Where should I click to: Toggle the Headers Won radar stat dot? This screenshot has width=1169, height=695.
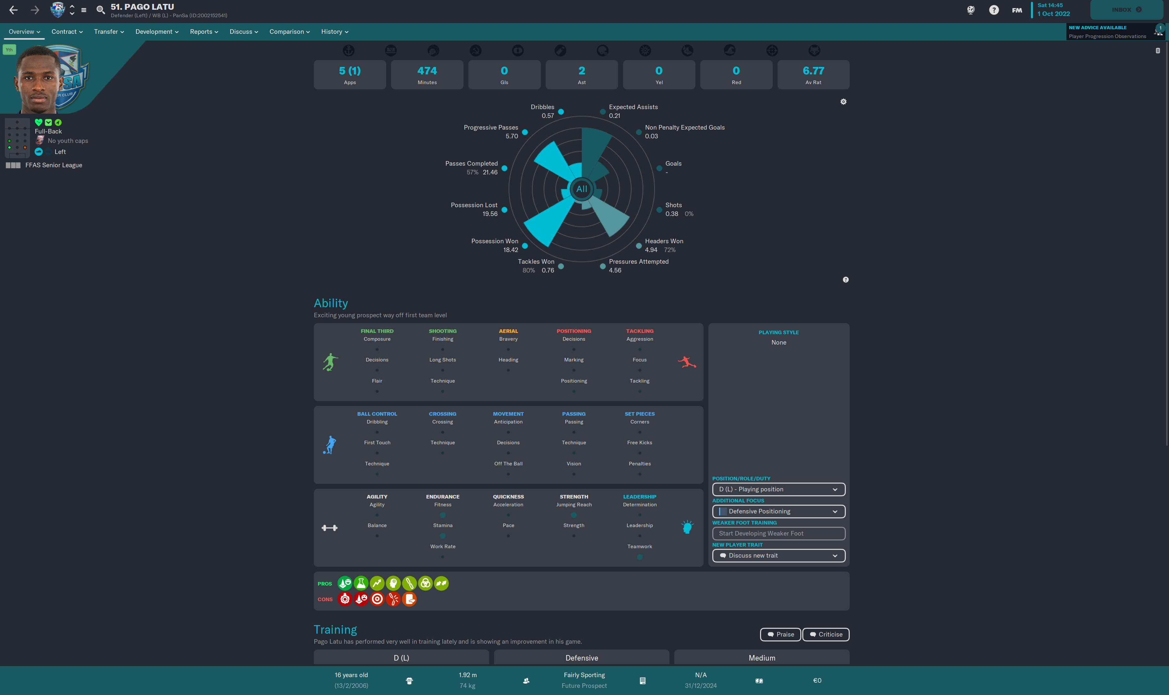pos(638,246)
